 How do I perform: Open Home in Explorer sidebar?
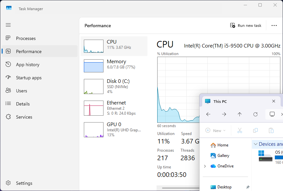pyautogui.click(x=223, y=145)
